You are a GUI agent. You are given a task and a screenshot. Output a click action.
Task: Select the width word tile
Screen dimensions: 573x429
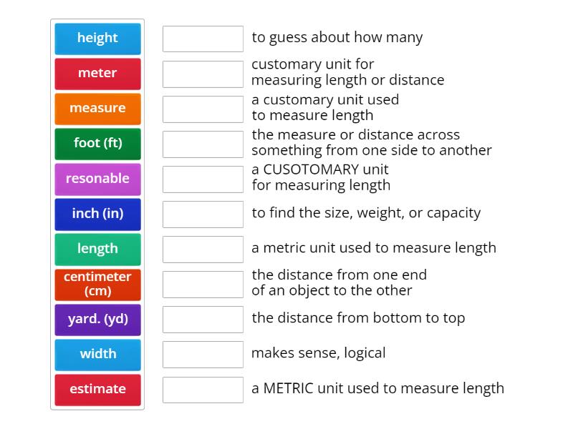pos(97,355)
